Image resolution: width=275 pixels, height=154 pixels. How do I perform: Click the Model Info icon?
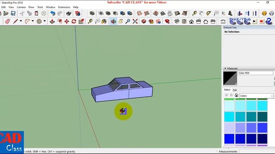point(78,13)
